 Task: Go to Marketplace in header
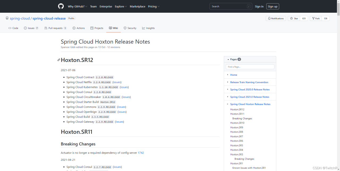click(138, 7)
